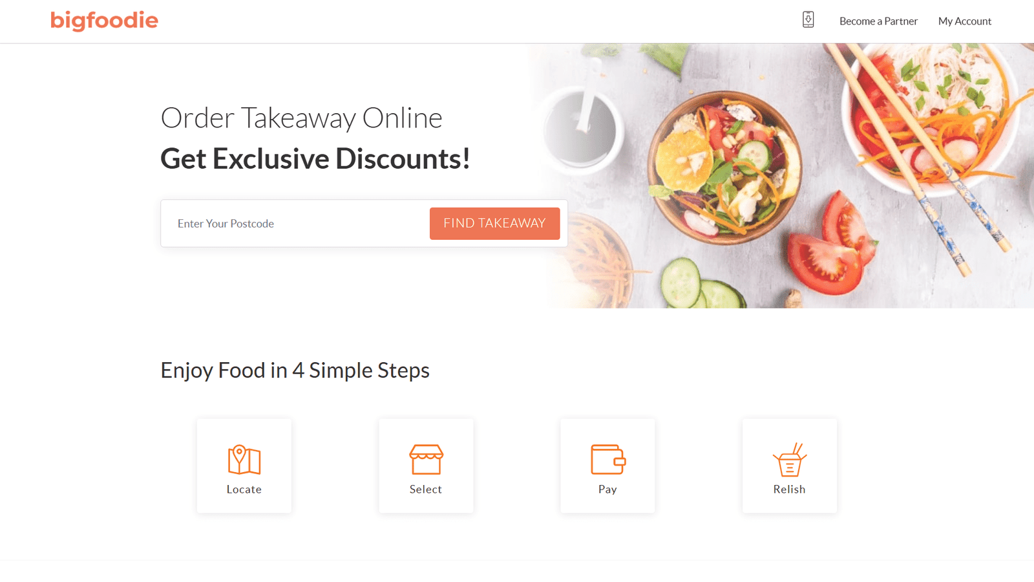Screen dimensions: 1034x582
Task: Click the Select storefront icon
Action: pyautogui.click(x=426, y=460)
